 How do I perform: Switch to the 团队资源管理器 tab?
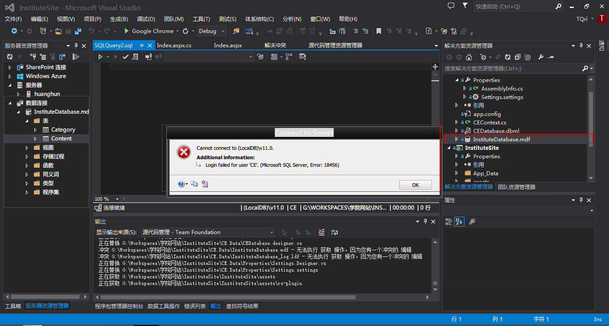point(517,187)
